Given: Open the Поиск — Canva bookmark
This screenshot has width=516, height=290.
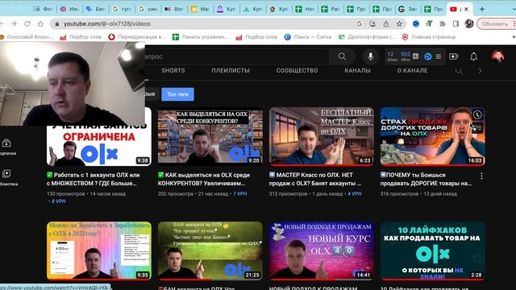Looking at the screenshot, I should [x=308, y=37].
